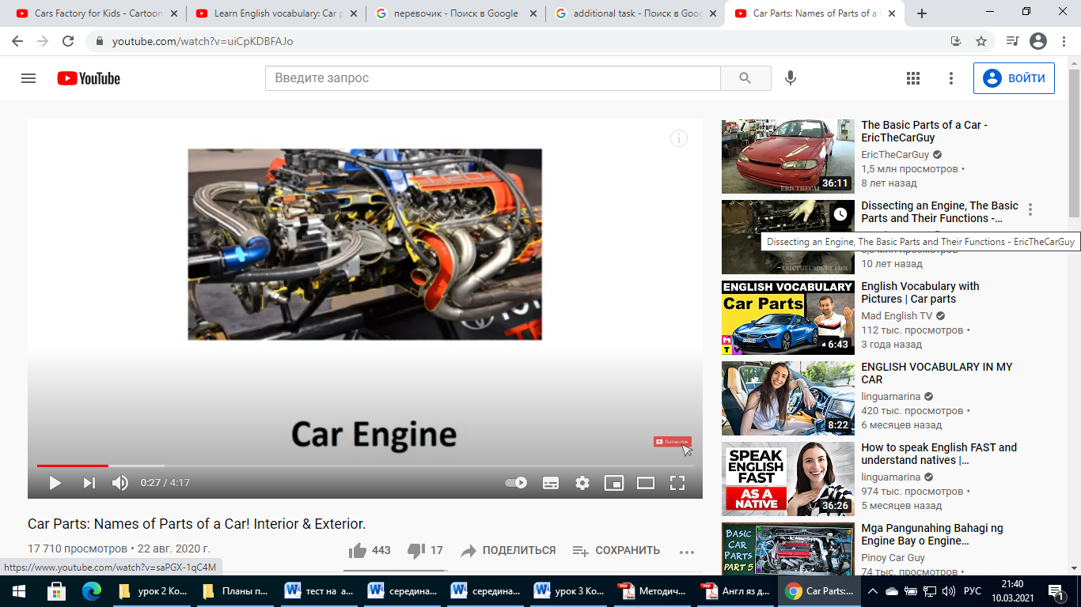The image size is (1081, 607).
Task: Enter fullscreen video mode
Action: tap(677, 483)
